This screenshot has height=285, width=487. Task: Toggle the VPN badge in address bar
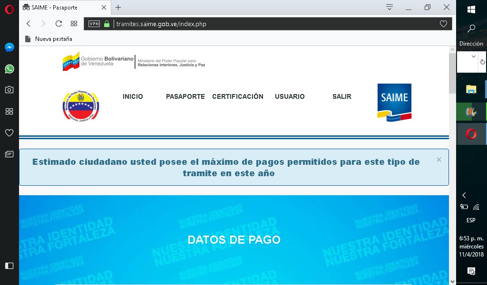tap(94, 24)
